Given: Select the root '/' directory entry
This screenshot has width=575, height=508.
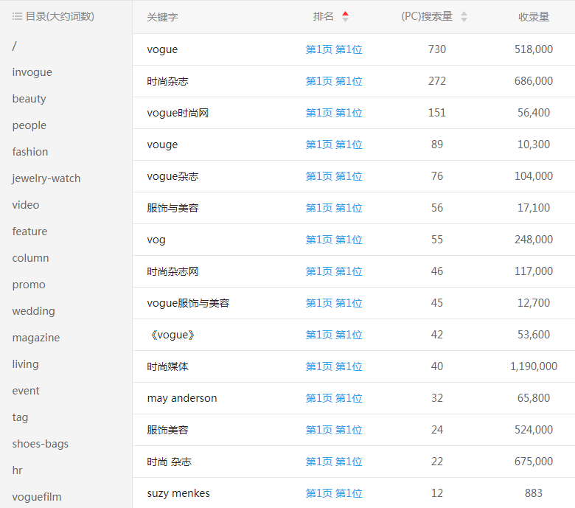Looking at the screenshot, I should (x=14, y=46).
